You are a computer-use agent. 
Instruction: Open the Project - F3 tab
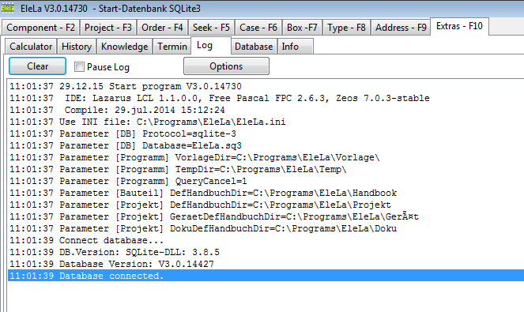(108, 28)
